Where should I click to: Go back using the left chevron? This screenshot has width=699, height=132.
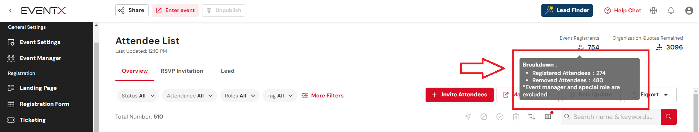click(11, 11)
